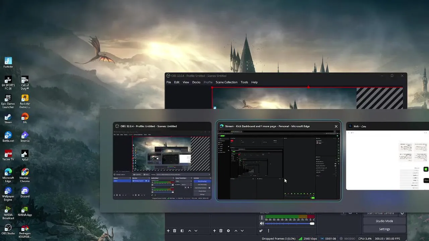Open scene filters in OBS Scenes dock
This screenshot has height=241, width=429.
tap(182, 231)
